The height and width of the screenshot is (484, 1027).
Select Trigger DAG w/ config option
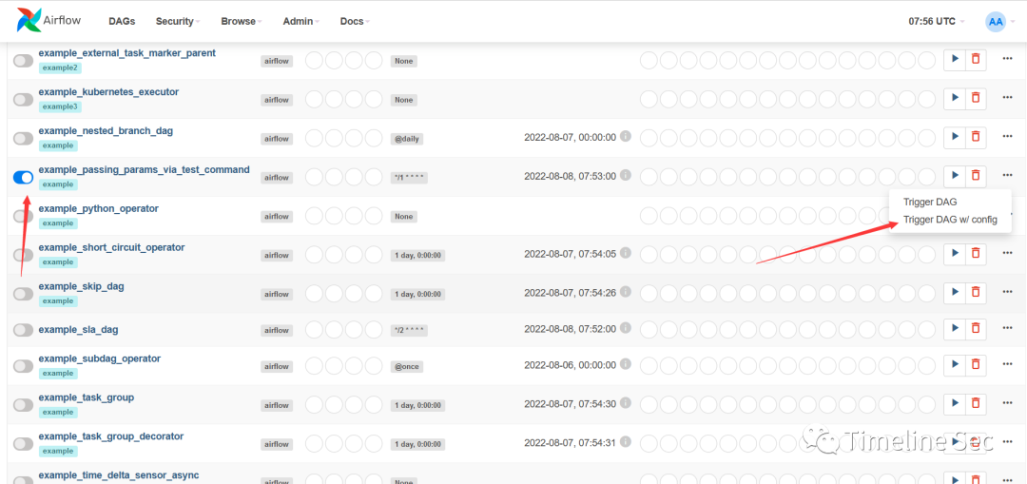point(950,220)
